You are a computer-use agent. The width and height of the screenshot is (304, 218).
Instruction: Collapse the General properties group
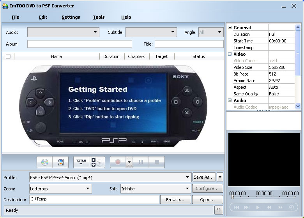click(x=230, y=28)
